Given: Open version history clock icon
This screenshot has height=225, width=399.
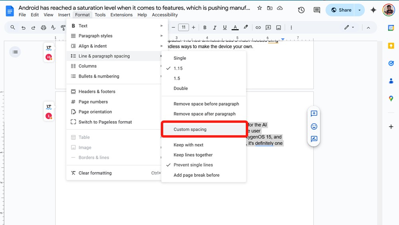Looking at the screenshot, I should pos(301,10).
